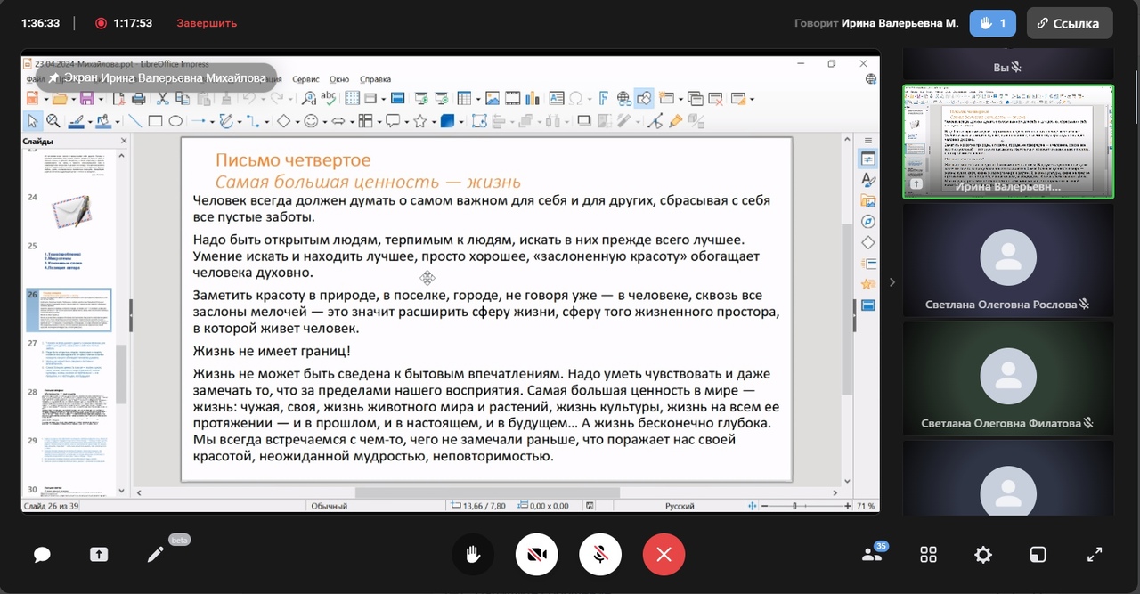The width and height of the screenshot is (1140, 594).
Task: Click the beta pen annotation icon
Action: pos(156,555)
